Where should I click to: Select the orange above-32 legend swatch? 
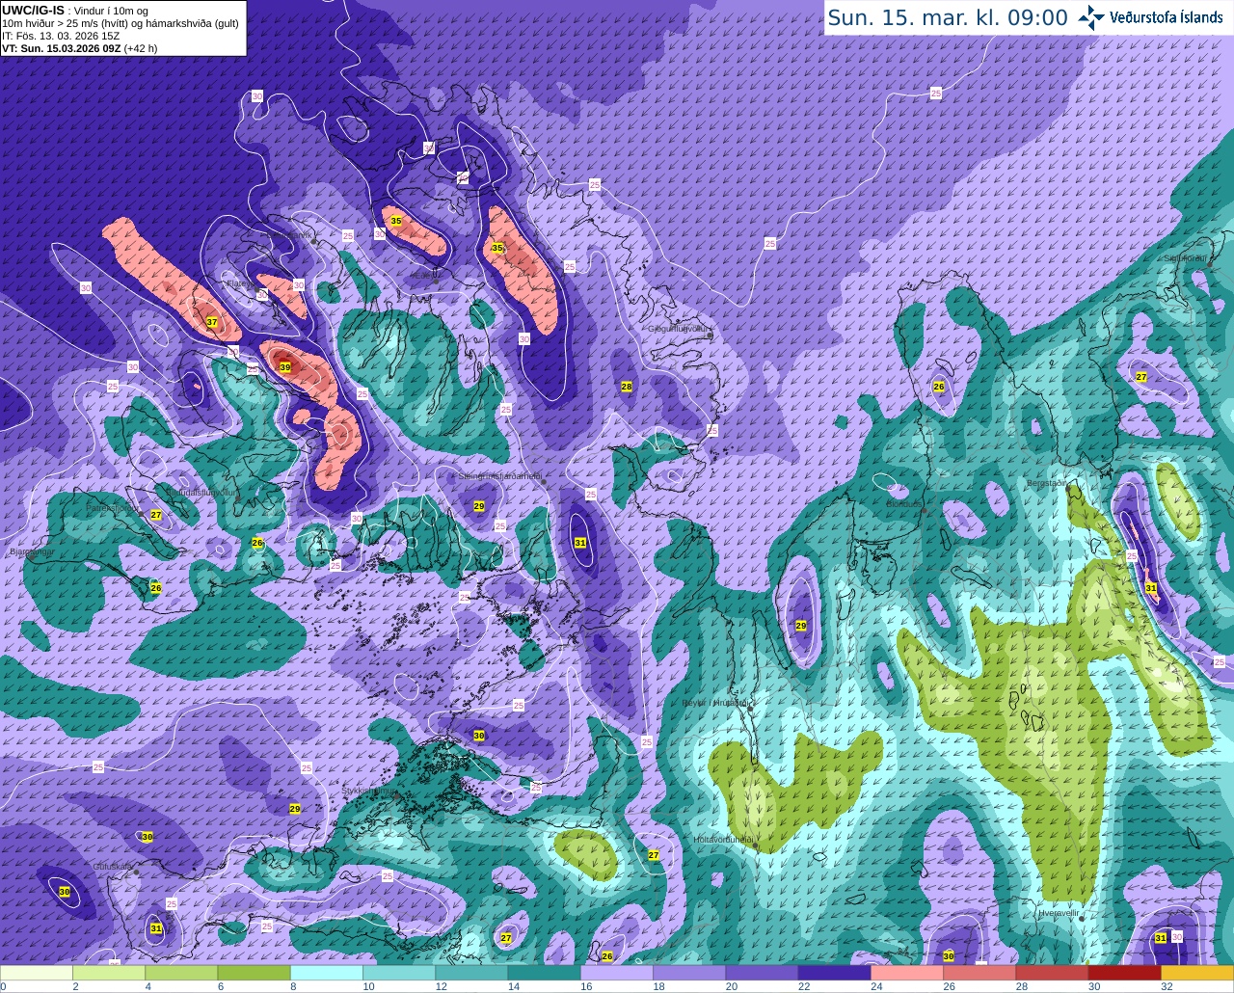[x=1197, y=973]
